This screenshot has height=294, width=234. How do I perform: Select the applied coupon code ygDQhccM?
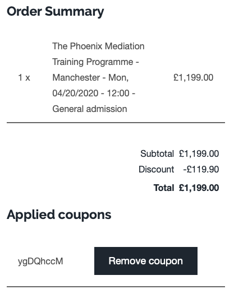click(x=40, y=261)
